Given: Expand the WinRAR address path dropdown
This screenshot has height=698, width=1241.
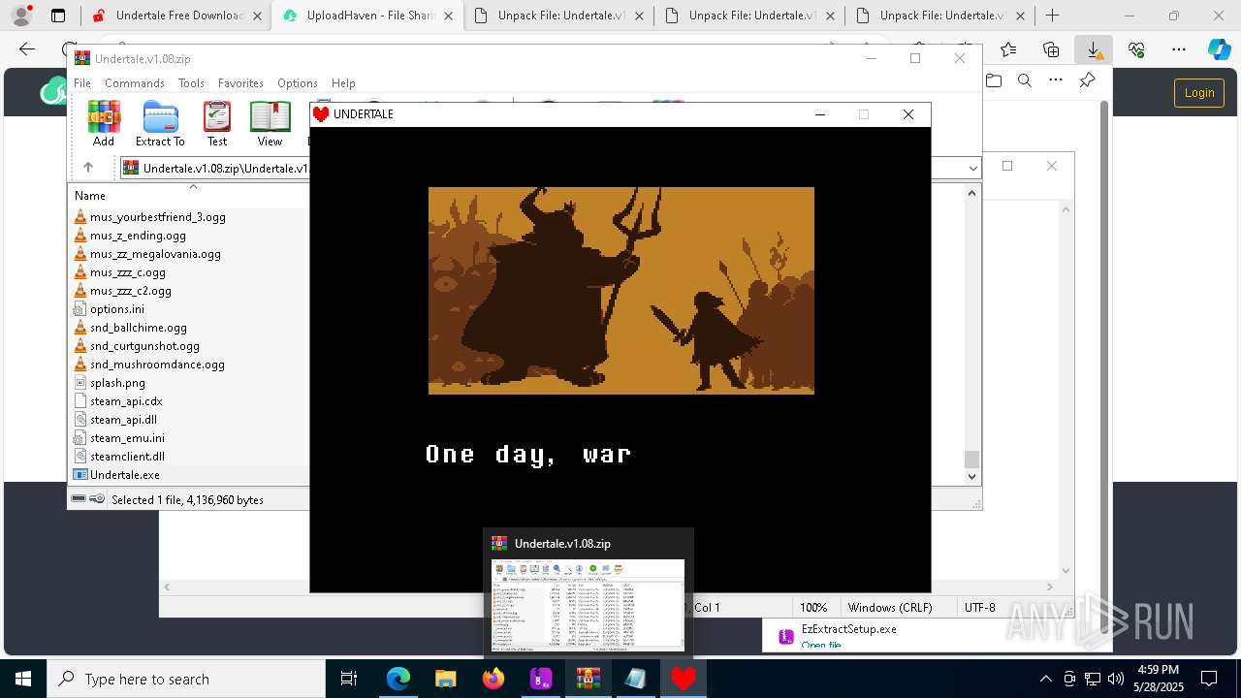Looking at the screenshot, I should click(972, 168).
